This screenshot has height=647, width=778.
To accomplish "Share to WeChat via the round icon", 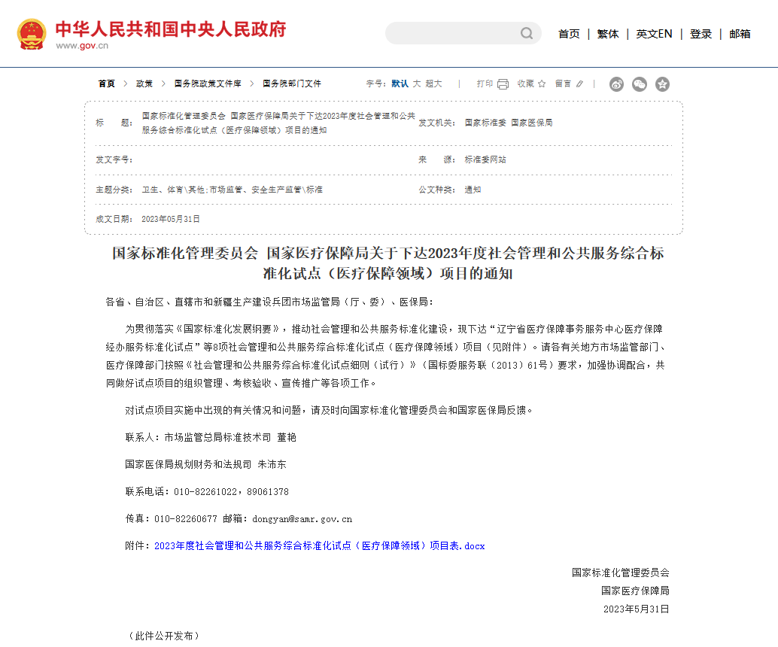I will coord(639,84).
